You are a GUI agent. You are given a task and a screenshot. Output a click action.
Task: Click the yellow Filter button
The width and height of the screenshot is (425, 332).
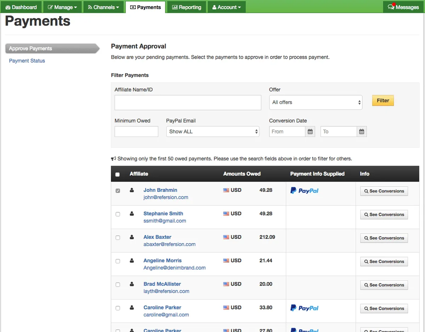[x=383, y=101]
